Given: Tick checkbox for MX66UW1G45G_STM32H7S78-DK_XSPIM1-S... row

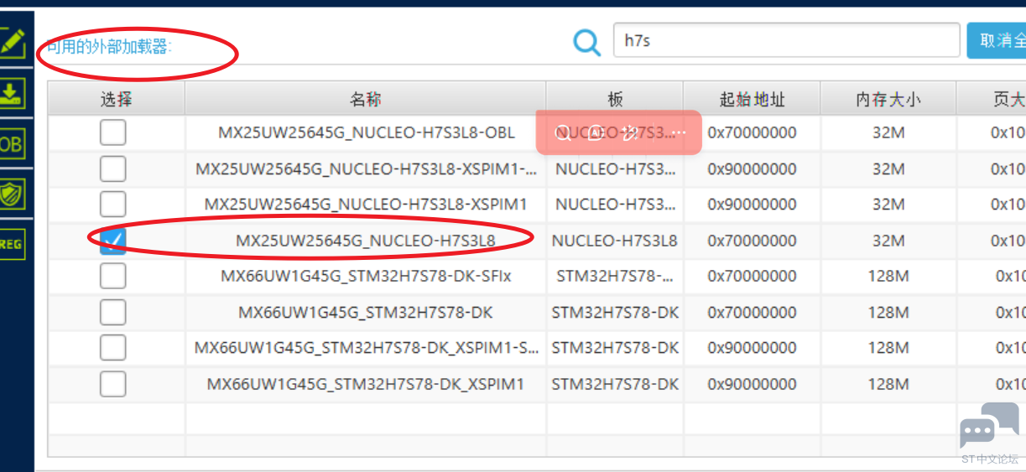Looking at the screenshot, I should tap(113, 348).
